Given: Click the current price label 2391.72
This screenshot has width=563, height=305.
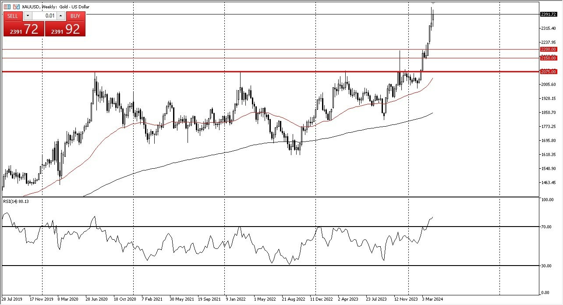Looking at the screenshot, I should 548,14.
